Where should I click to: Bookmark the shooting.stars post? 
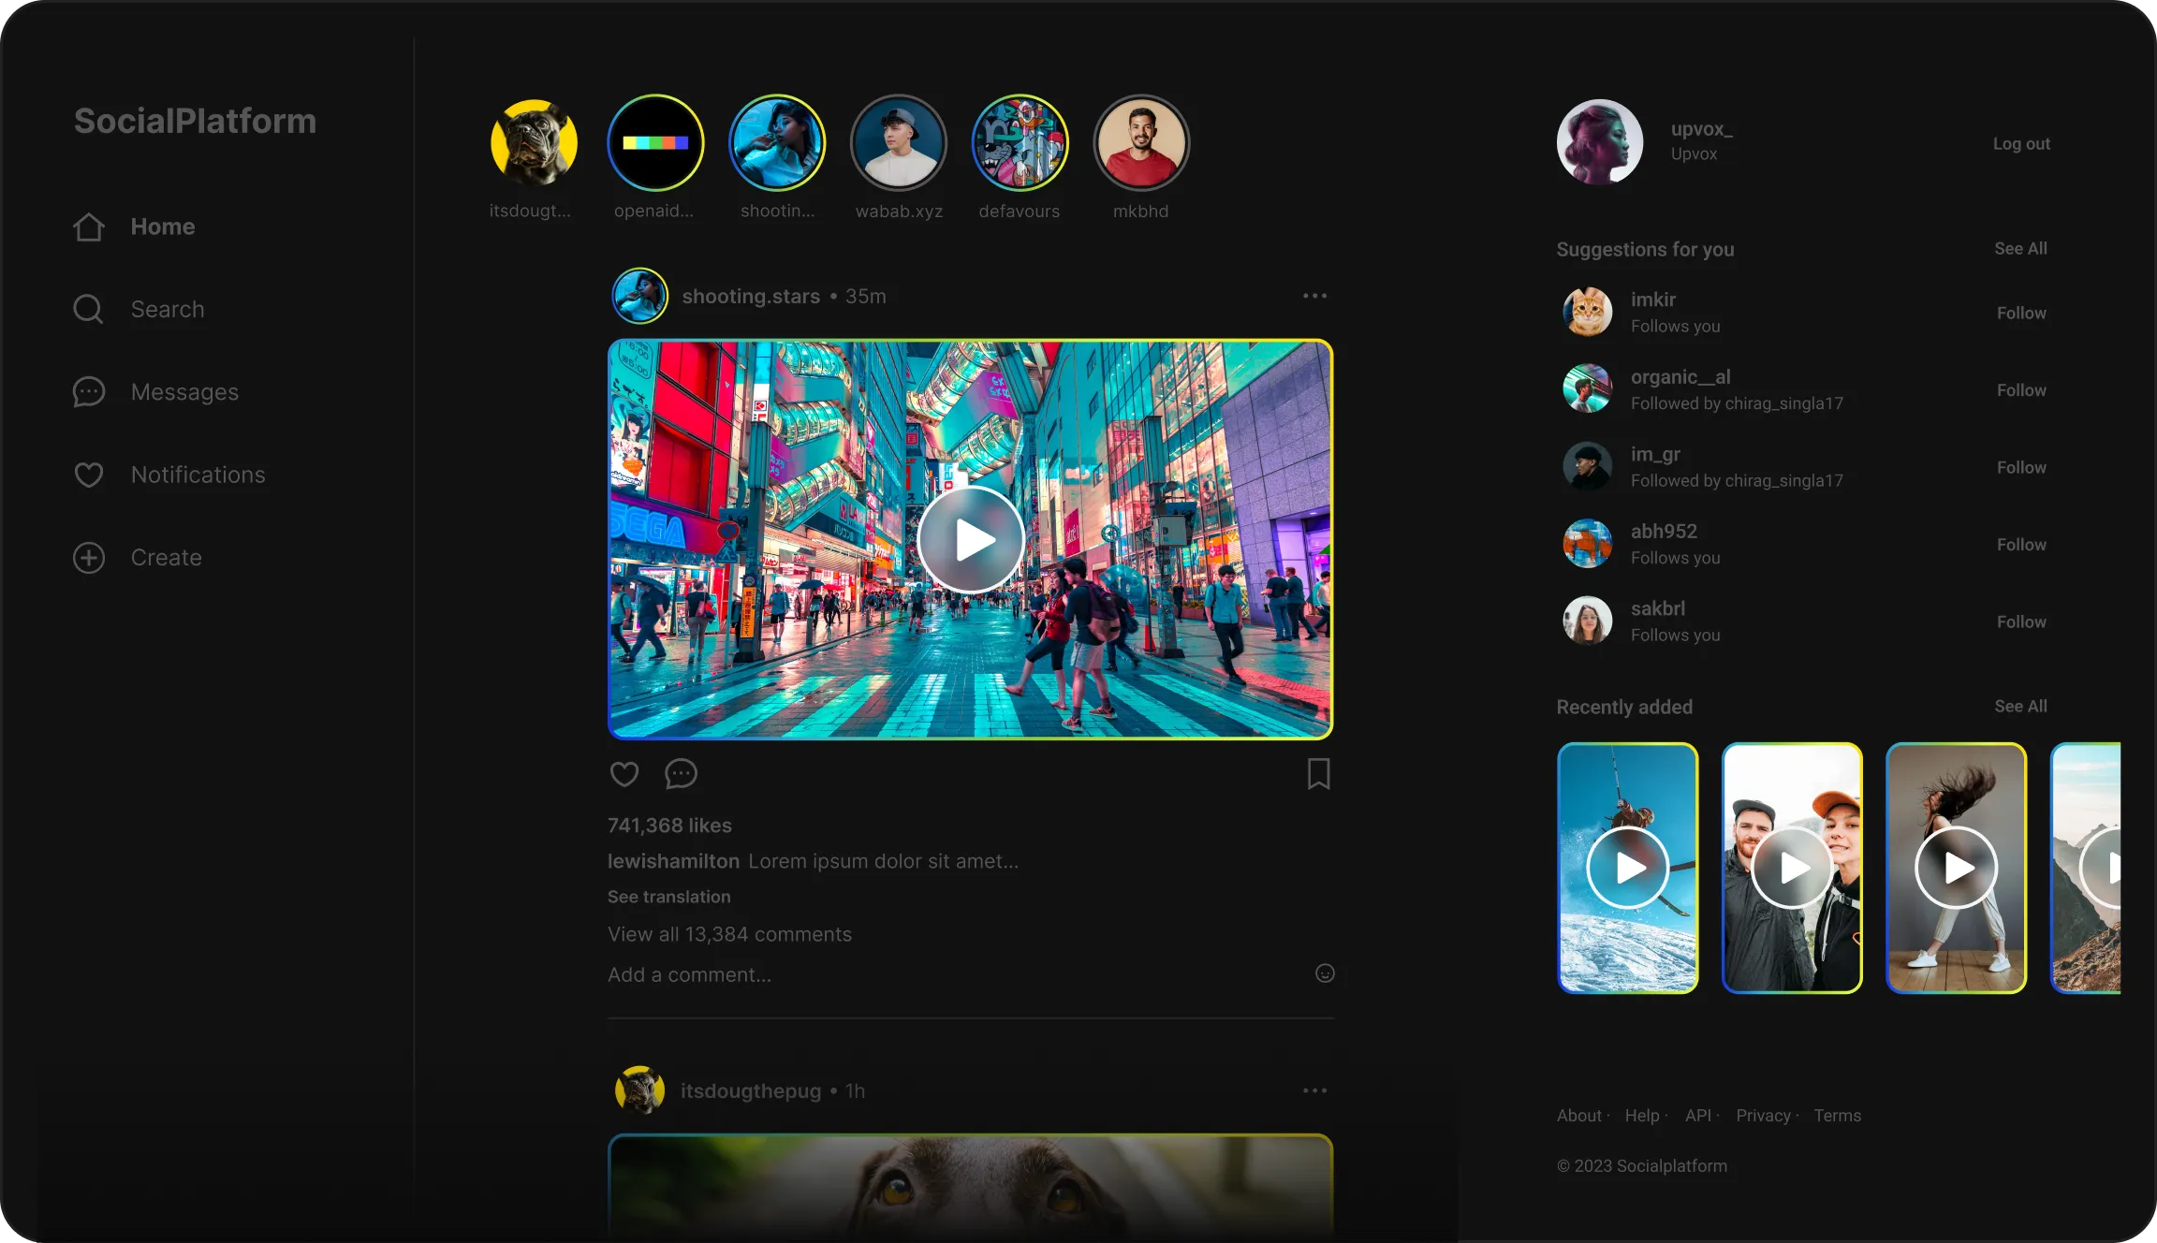tap(1319, 774)
